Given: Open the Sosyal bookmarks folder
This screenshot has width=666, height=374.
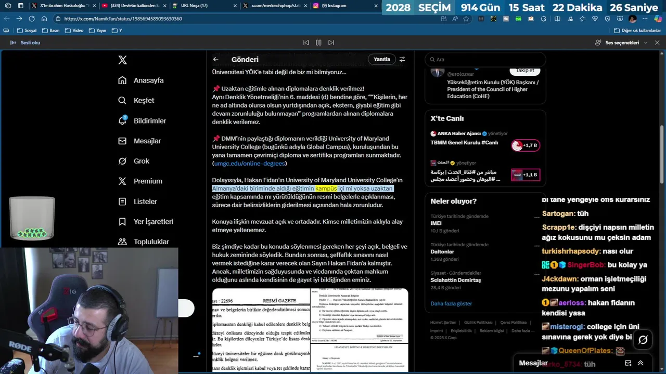Looking at the screenshot, I should click(27, 31).
